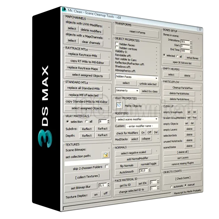Click replace all Standard-Mtls button
219x219 pixels.
point(83,88)
